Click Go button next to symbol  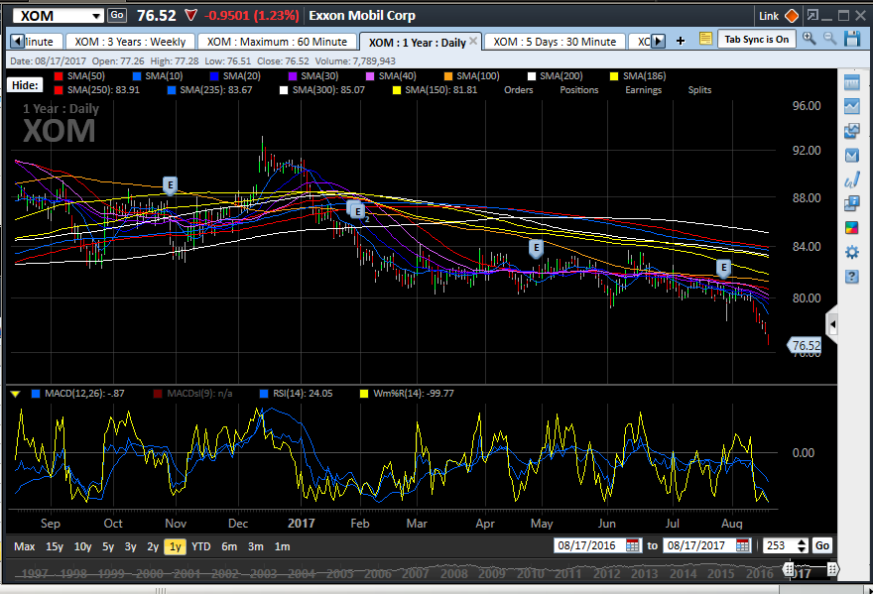tap(117, 16)
